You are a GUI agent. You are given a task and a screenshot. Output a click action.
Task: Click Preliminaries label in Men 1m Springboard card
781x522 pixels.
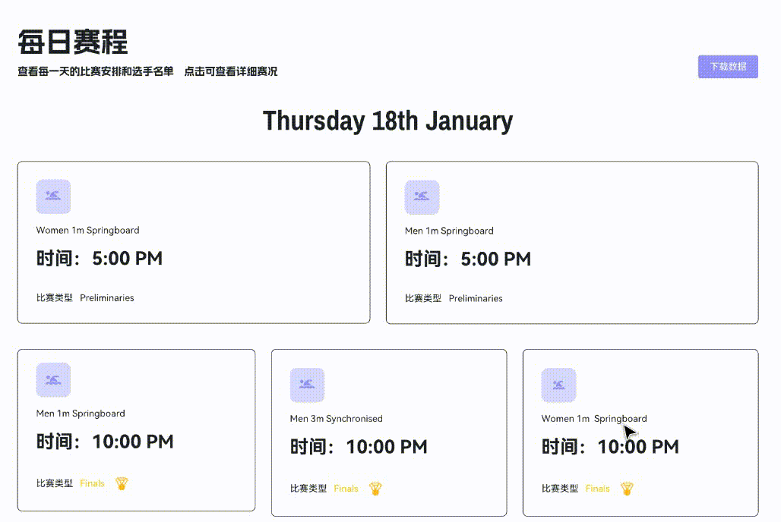point(476,298)
